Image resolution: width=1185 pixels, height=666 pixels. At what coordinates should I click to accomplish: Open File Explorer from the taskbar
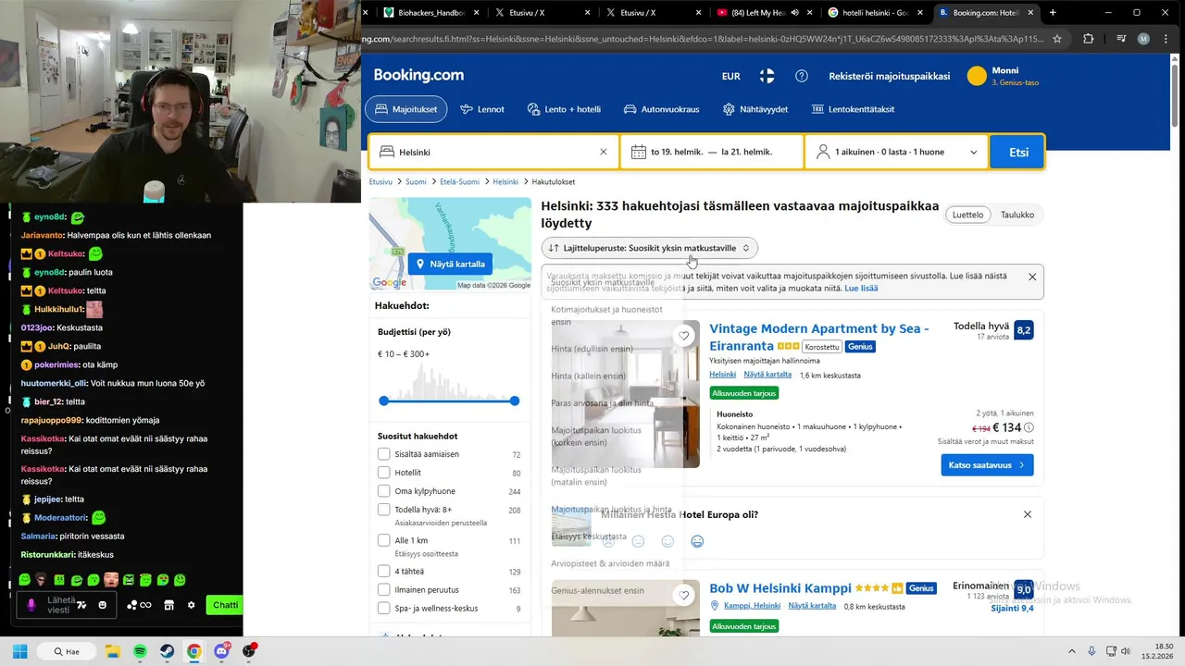[113, 651]
